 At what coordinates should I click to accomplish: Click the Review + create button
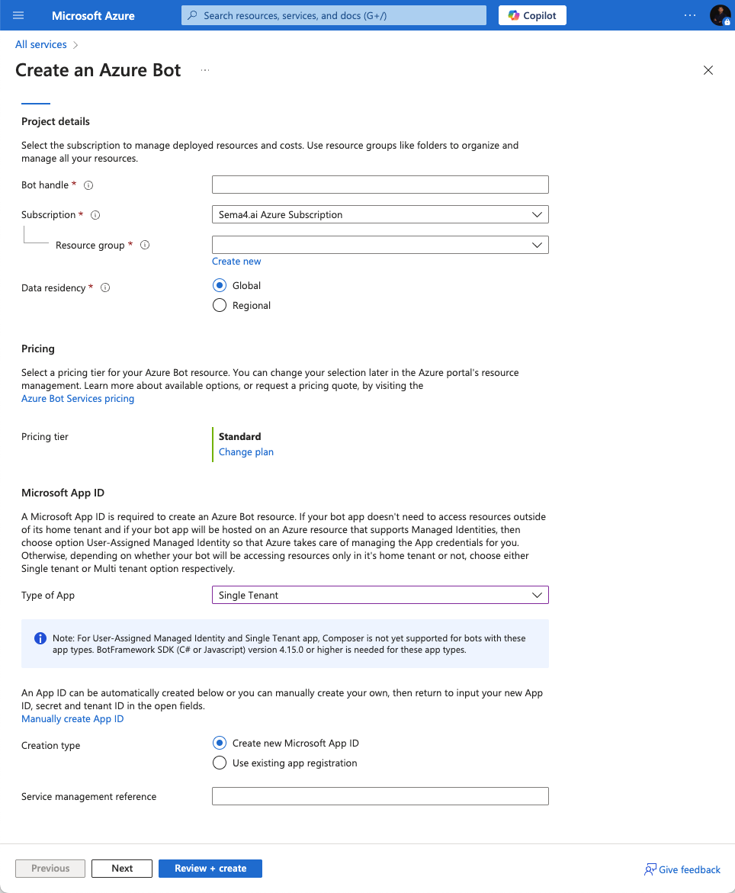coord(210,869)
